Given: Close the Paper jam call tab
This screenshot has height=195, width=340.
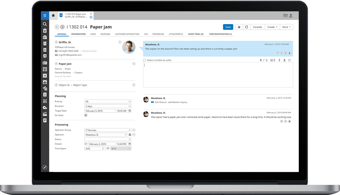Looking at the screenshot, I should click(91, 14).
